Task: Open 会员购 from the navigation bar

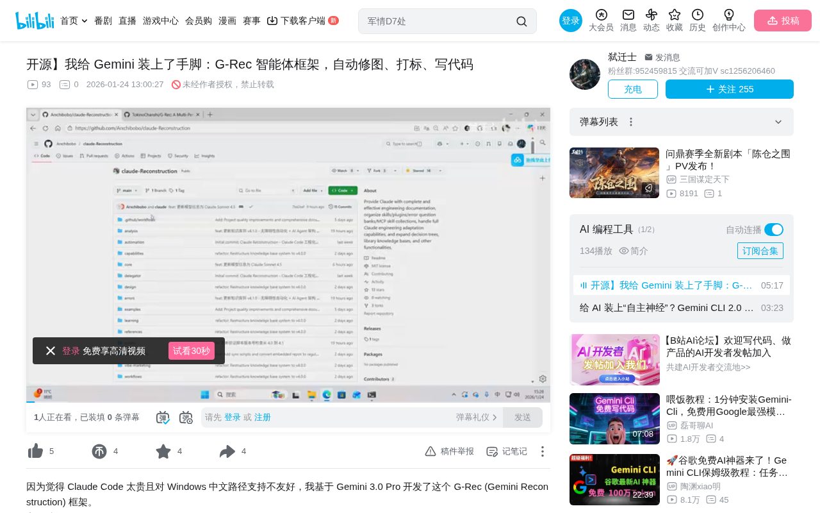Action: coord(199,21)
